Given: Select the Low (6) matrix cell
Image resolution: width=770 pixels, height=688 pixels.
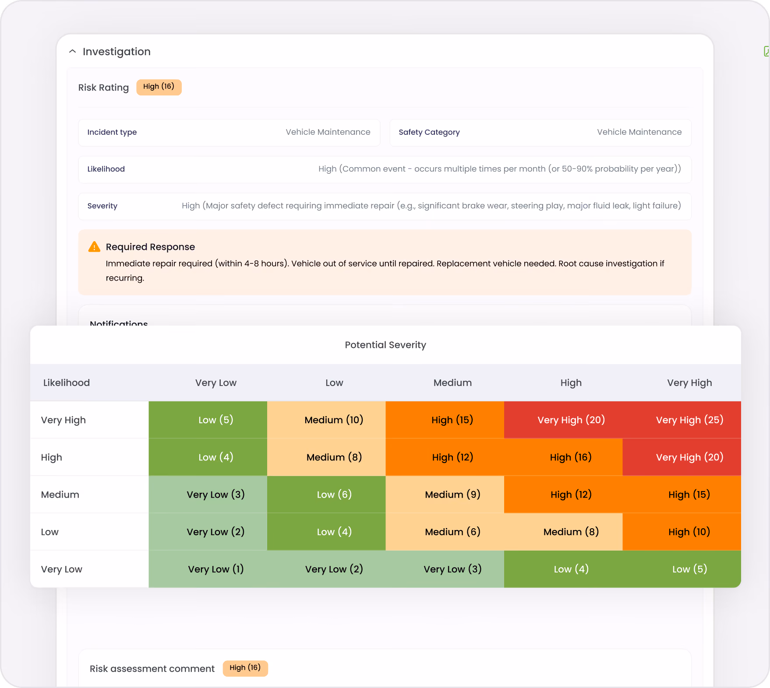Looking at the screenshot, I should pos(326,494).
